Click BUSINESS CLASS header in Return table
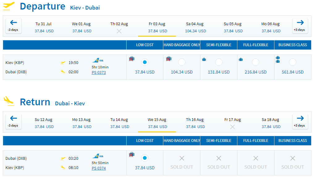Viewport: 313px width, 177px height. pyautogui.click(x=293, y=141)
